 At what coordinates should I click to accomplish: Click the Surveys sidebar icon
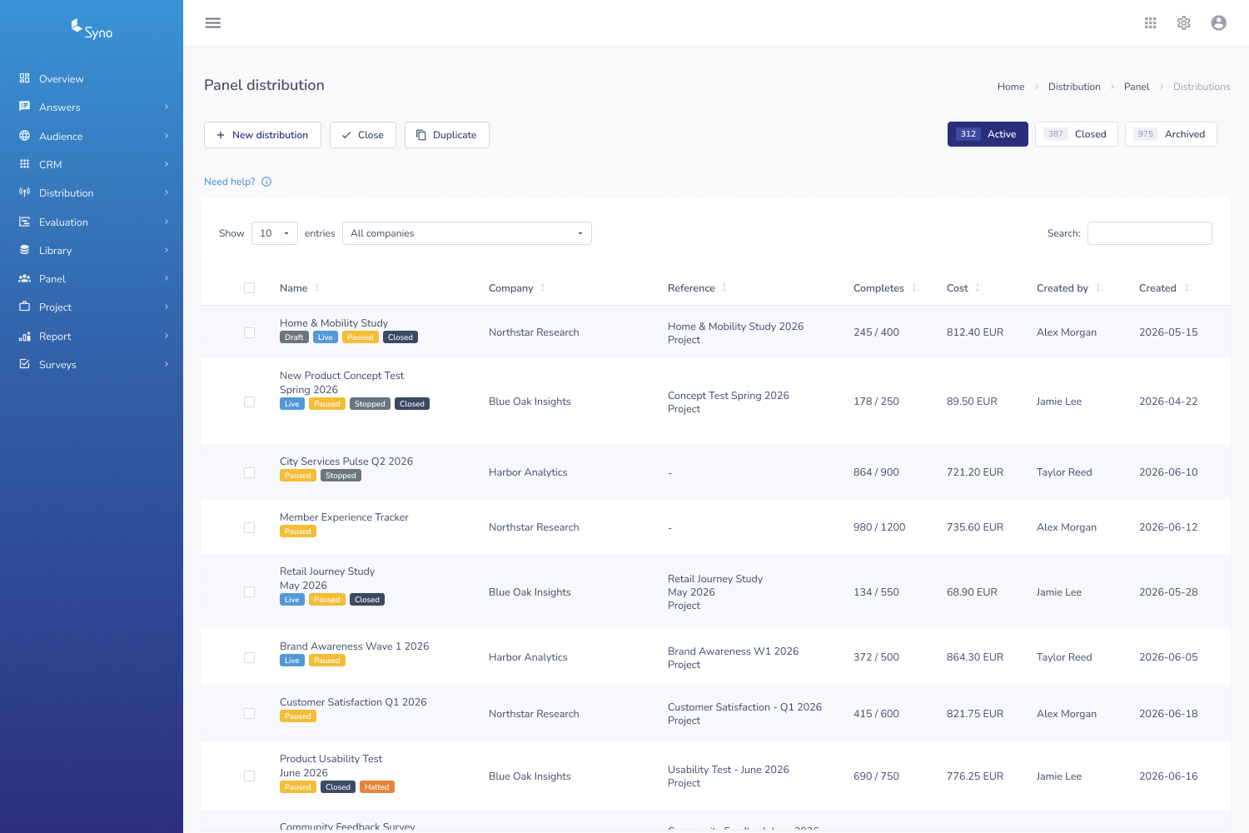25,364
